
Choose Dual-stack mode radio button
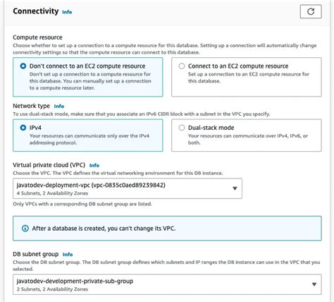click(182, 128)
